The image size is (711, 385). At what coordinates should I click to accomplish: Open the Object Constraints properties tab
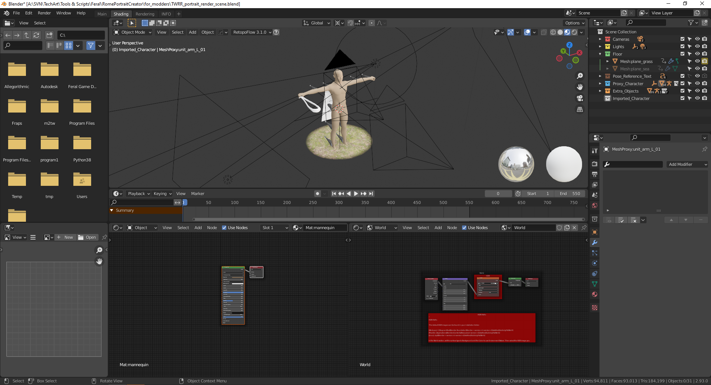tap(595, 274)
